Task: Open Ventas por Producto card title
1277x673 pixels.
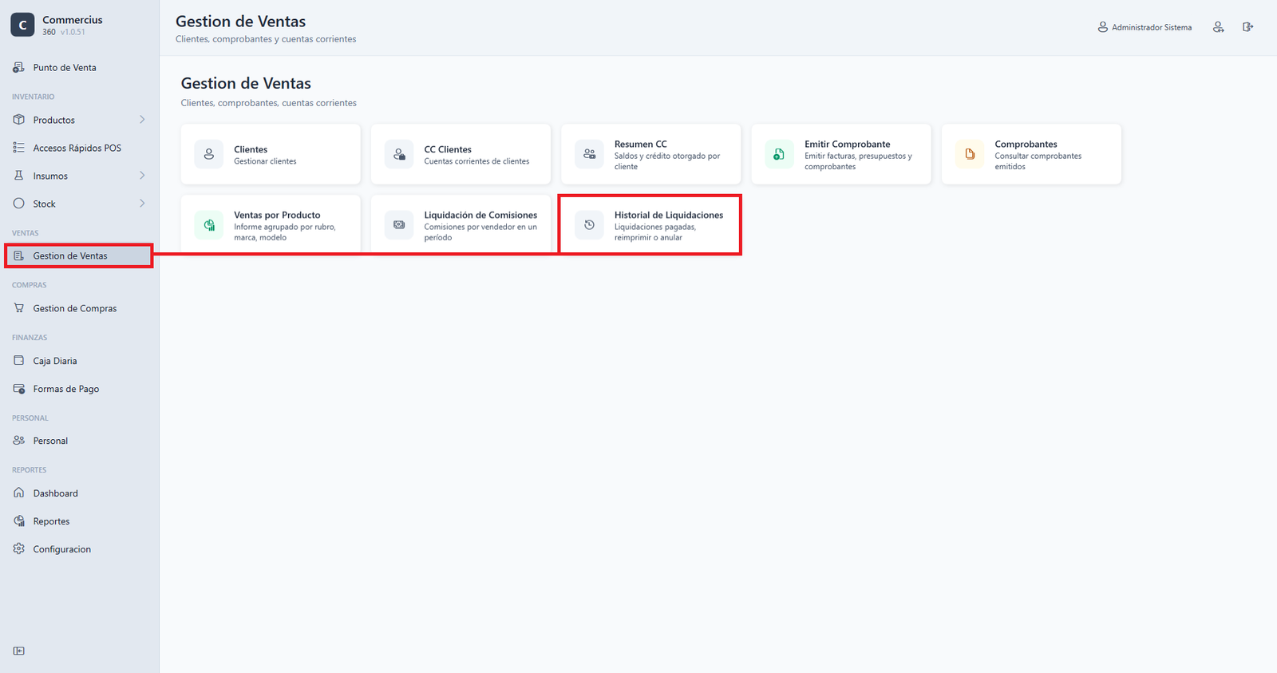Action: tap(277, 216)
